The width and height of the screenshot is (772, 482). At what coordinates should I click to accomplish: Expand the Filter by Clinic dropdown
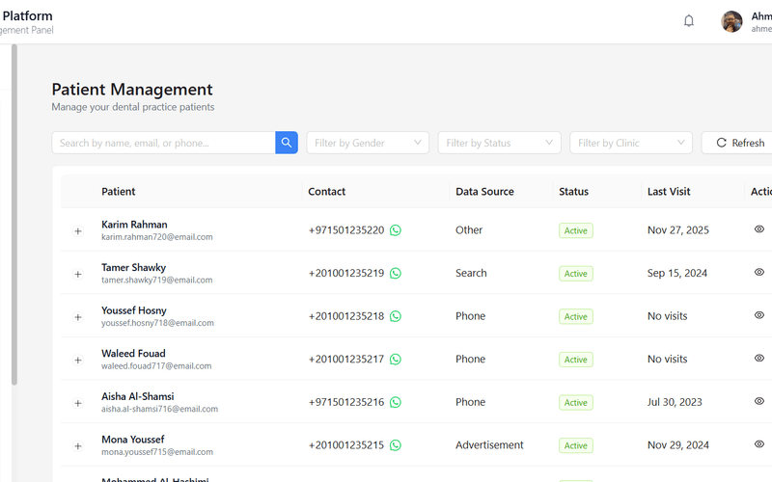click(631, 143)
